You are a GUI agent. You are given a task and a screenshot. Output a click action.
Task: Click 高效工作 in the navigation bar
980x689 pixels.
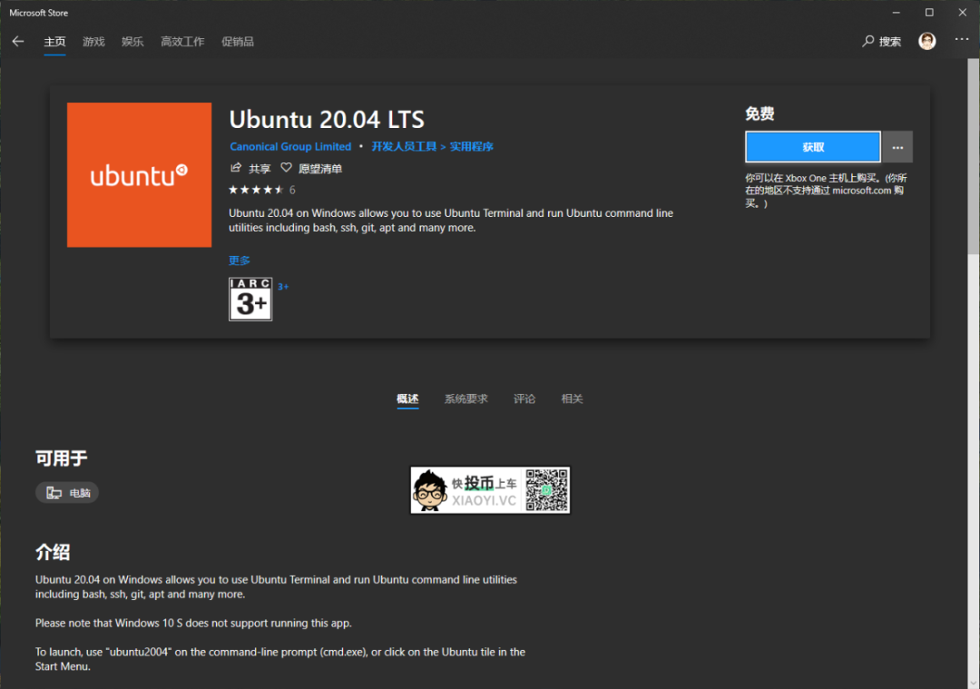coord(181,41)
